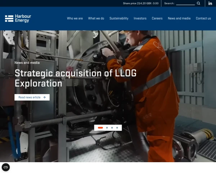Open Careers menu
Screen dimensions: 216x173
pos(157,18)
